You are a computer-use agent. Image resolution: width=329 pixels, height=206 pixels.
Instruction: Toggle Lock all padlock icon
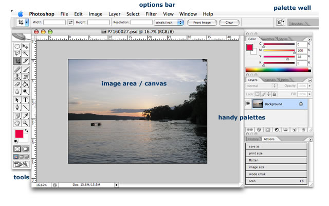click(x=274, y=94)
